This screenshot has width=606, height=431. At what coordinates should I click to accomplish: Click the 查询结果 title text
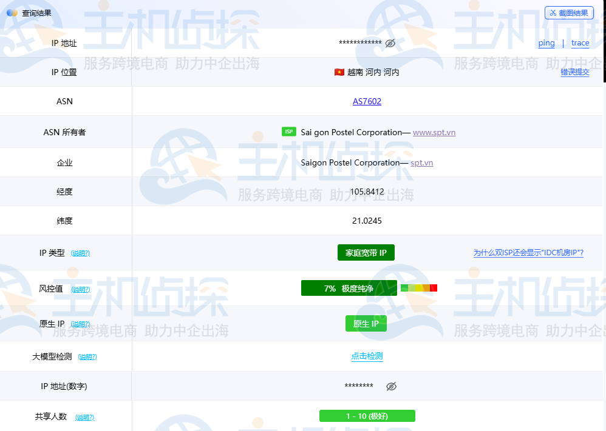click(36, 13)
